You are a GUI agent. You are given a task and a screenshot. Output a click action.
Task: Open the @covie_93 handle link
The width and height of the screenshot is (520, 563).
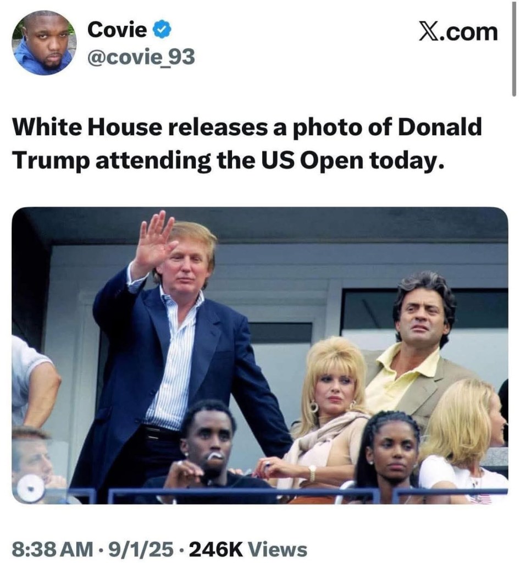pyautogui.click(x=141, y=57)
